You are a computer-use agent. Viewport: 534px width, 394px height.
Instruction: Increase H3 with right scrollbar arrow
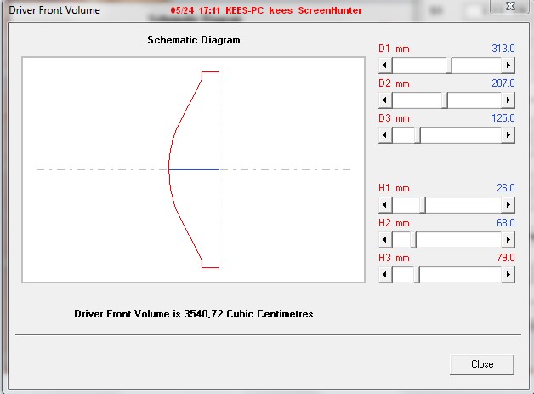pyautogui.click(x=508, y=274)
